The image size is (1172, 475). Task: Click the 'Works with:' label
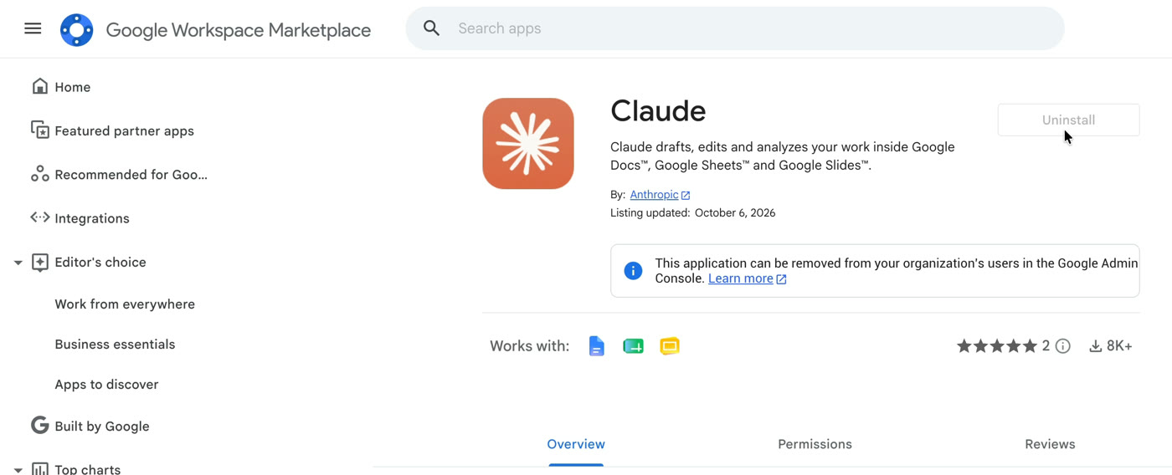point(529,346)
